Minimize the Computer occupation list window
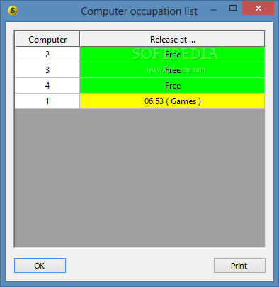Image resolution: width=279 pixels, height=287 pixels. tap(214, 10)
